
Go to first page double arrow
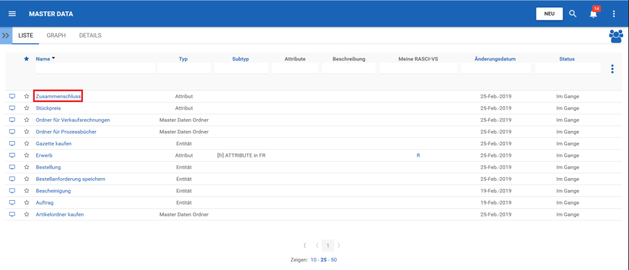(x=305, y=245)
